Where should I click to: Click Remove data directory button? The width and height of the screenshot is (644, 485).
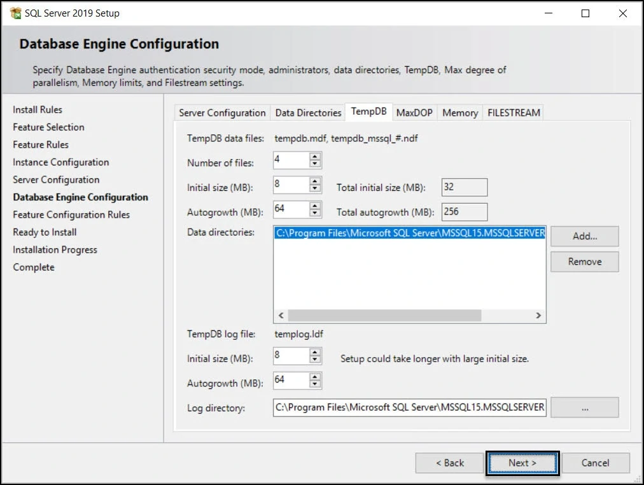(584, 262)
